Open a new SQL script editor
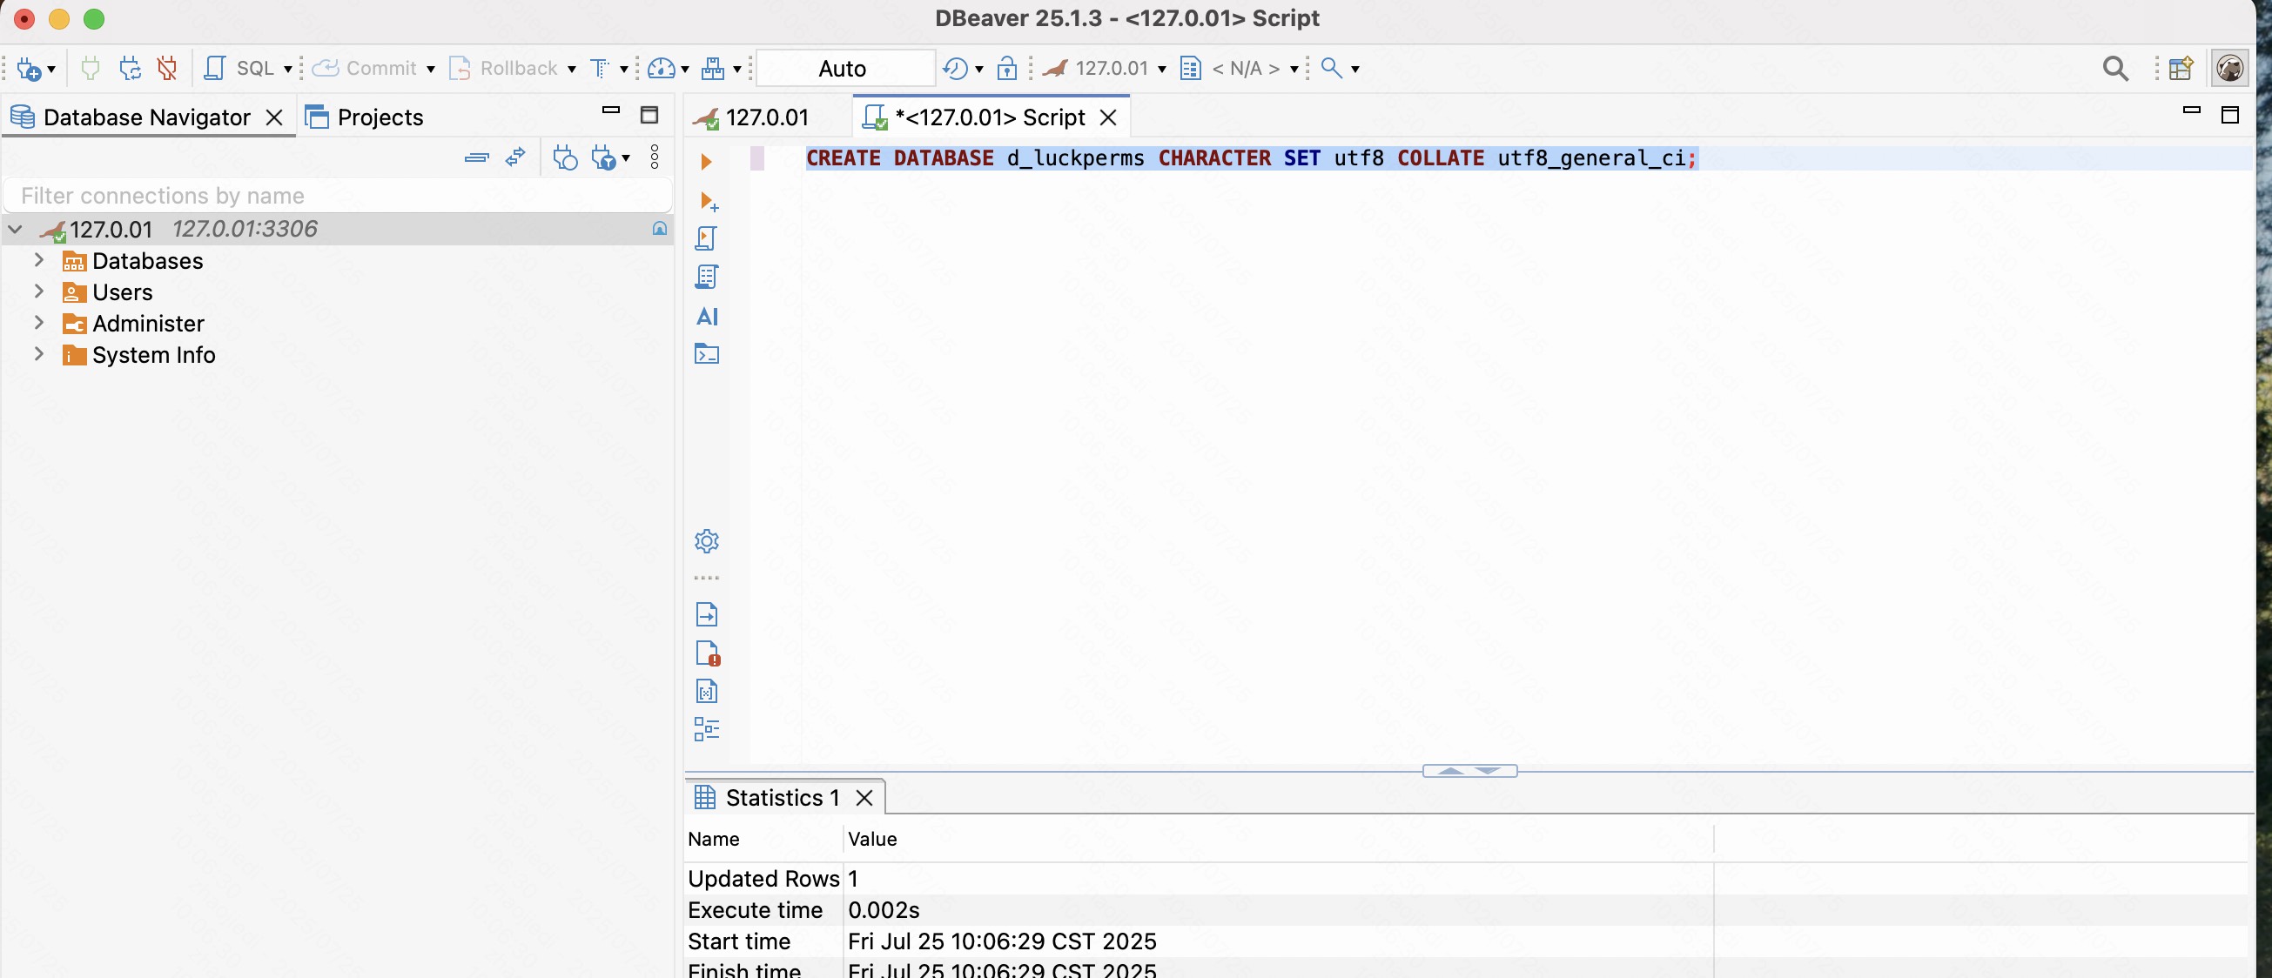This screenshot has height=978, width=2272. (x=240, y=68)
